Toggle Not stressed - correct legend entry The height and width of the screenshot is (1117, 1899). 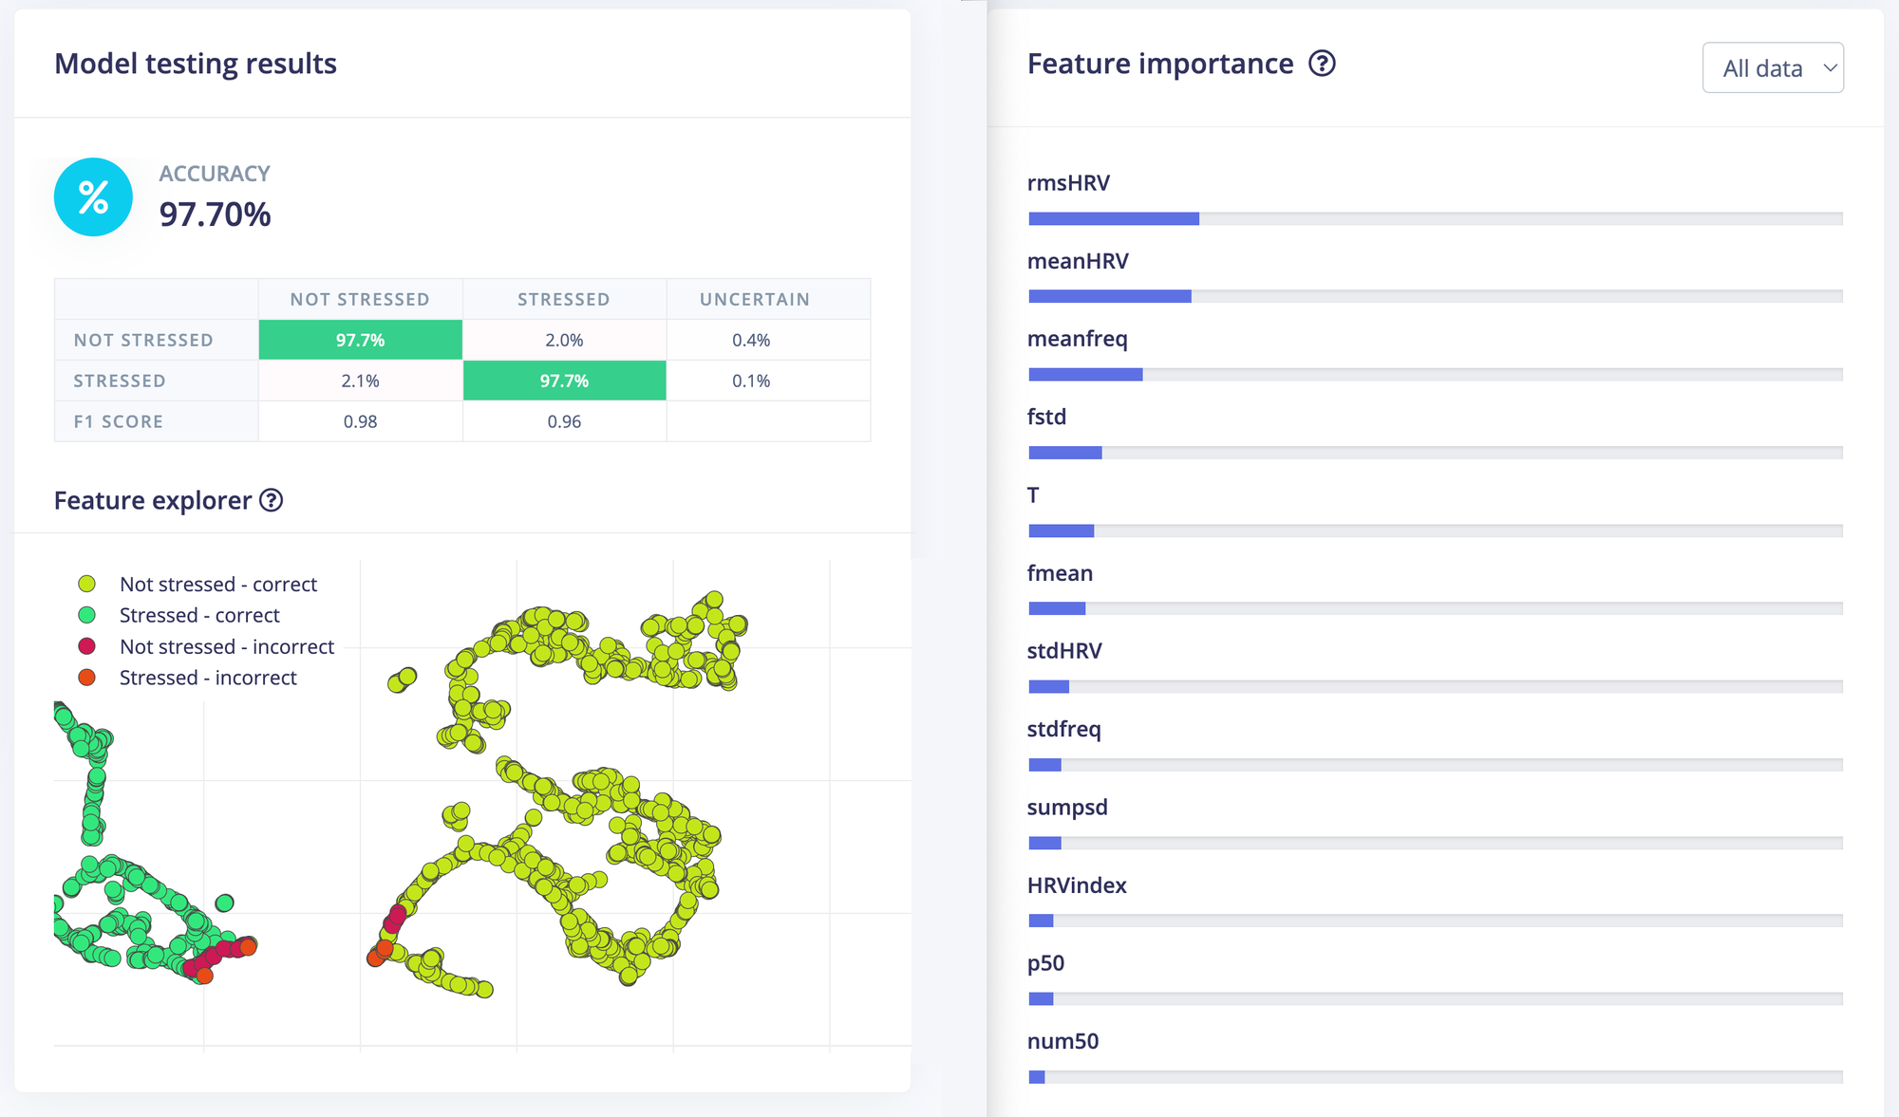click(217, 585)
